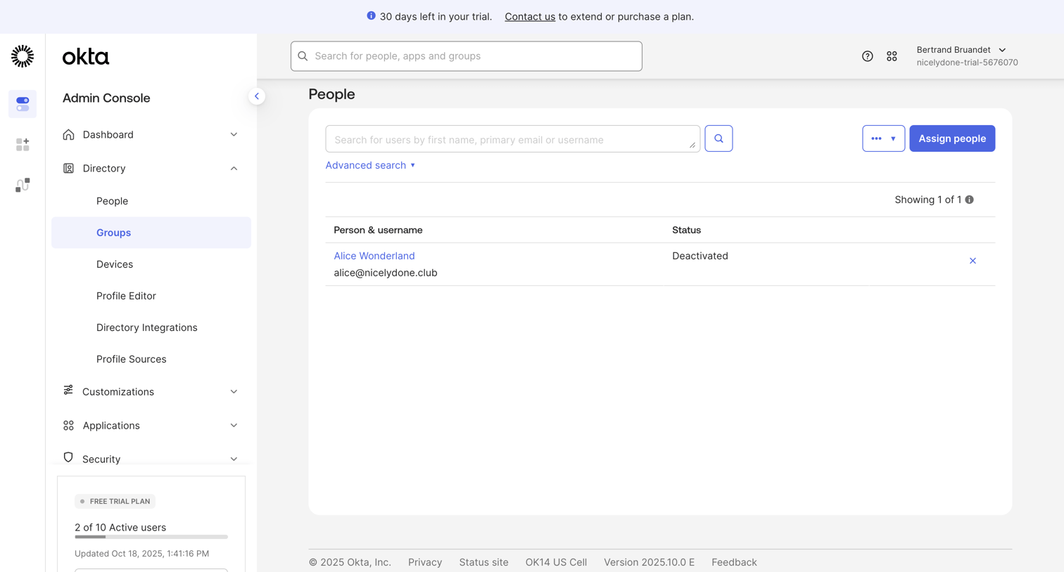The image size is (1064, 572).
Task: Open help via the question mark icon
Action: [x=867, y=56]
